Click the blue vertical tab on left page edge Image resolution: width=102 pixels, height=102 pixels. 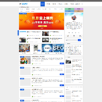pos(18,33)
